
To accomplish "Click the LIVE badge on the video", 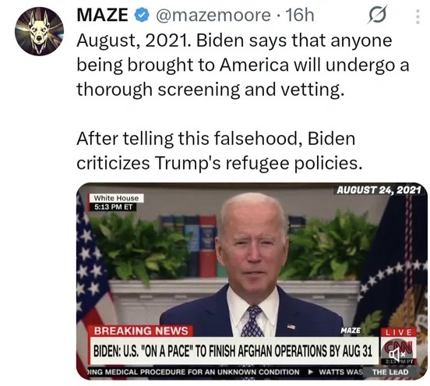I will pos(399,332).
